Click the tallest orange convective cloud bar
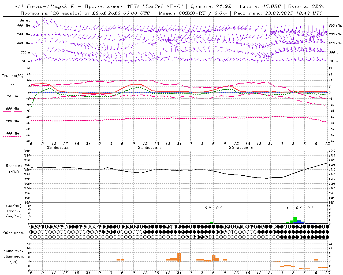343x275 pixels. (x=179, y=258)
